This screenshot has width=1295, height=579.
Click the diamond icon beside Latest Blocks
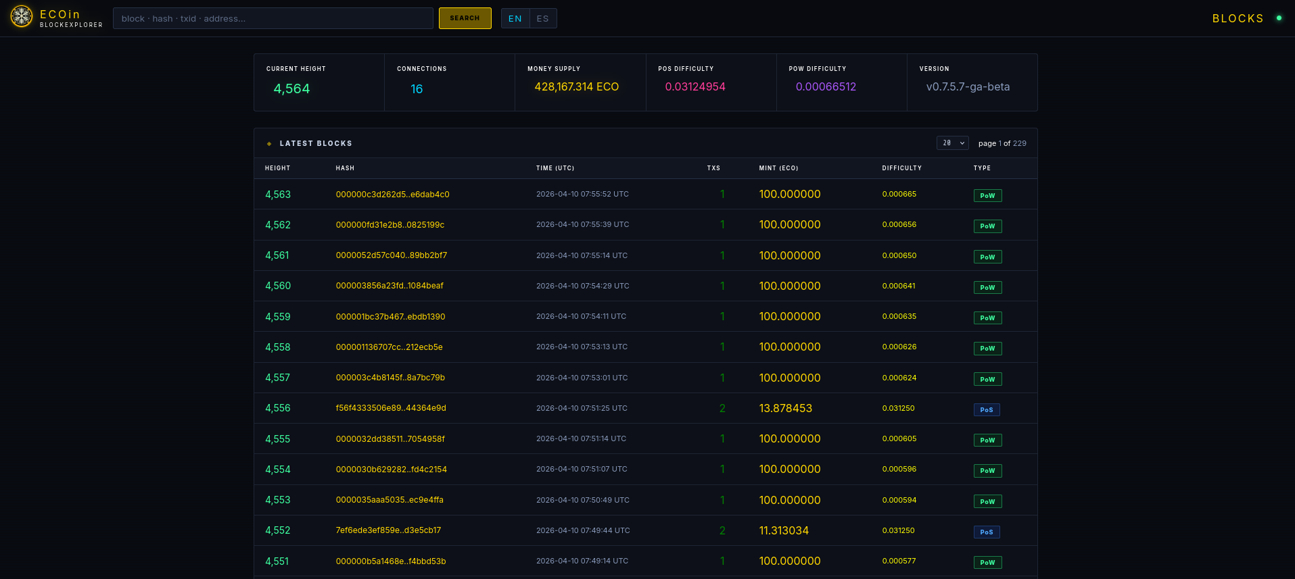[269, 144]
